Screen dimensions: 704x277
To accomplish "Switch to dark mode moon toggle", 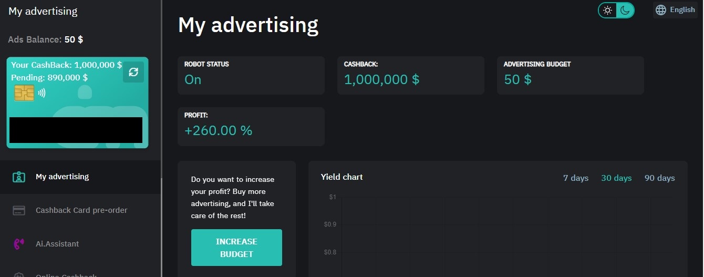I will (625, 10).
